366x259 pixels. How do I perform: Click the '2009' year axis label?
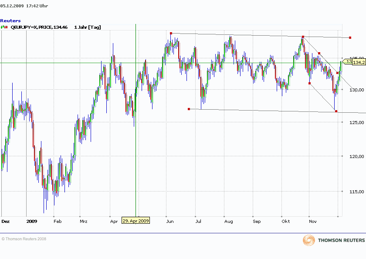tap(32, 221)
